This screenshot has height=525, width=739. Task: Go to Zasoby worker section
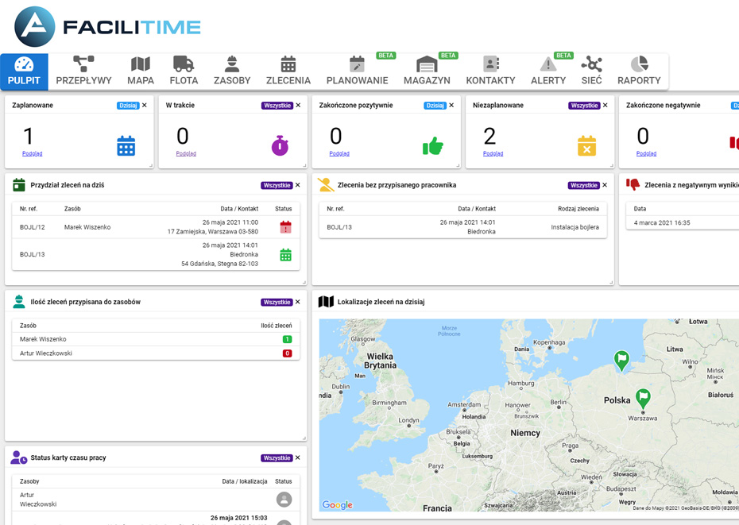232,70
